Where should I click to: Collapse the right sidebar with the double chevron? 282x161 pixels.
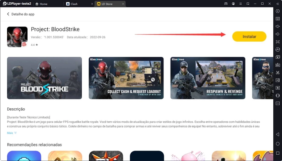(278, 4)
